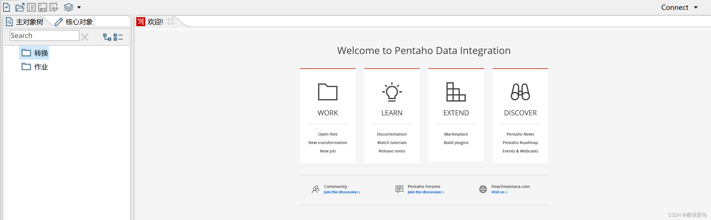Click the LEARN lightbulb icon
This screenshot has height=220, width=711.
coord(392,92)
